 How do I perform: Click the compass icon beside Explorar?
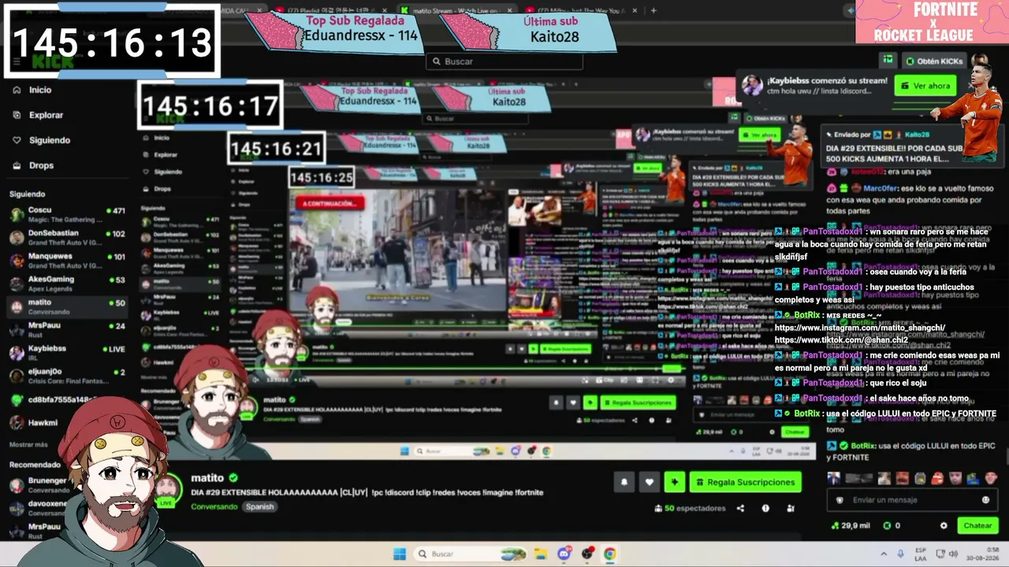(x=17, y=115)
